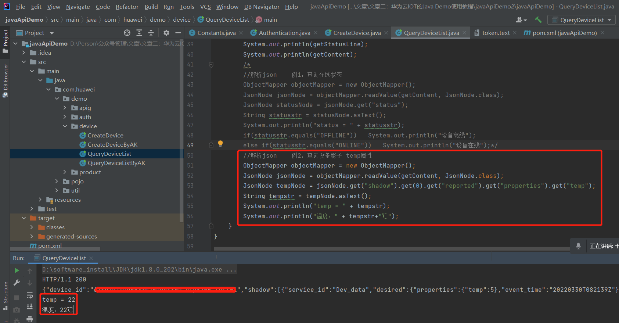Close the token.text editor tab
This screenshot has height=323, width=619.
[515, 33]
